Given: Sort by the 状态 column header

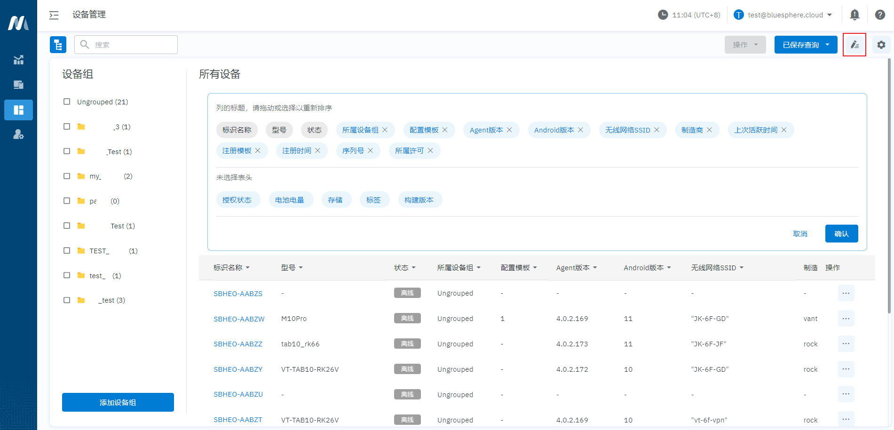Looking at the screenshot, I should pos(404,268).
